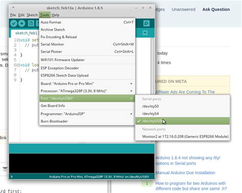This screenshot has width=242, height=193.
Task: Expand the Board submenu arrow
Action: pos(131,84)
